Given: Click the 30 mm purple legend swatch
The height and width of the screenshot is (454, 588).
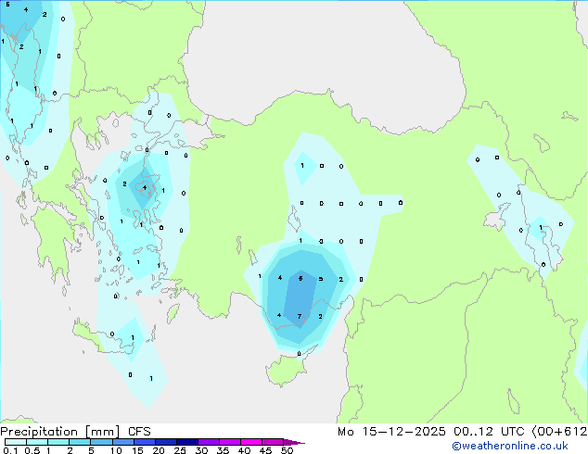Looking at the screenshot, I should pos(209,442).
